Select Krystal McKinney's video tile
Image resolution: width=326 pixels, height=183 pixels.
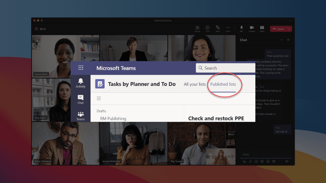[133, 143]
